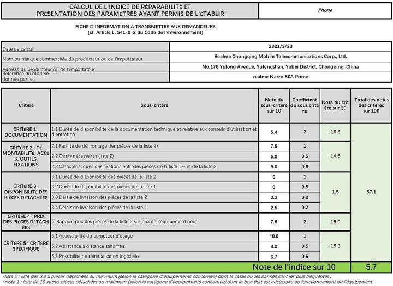The height and width of the screenshot is (286, 393).
Task: Select the total criteria score 57.1
Action: pyautogui.click(x=371, y=192)
